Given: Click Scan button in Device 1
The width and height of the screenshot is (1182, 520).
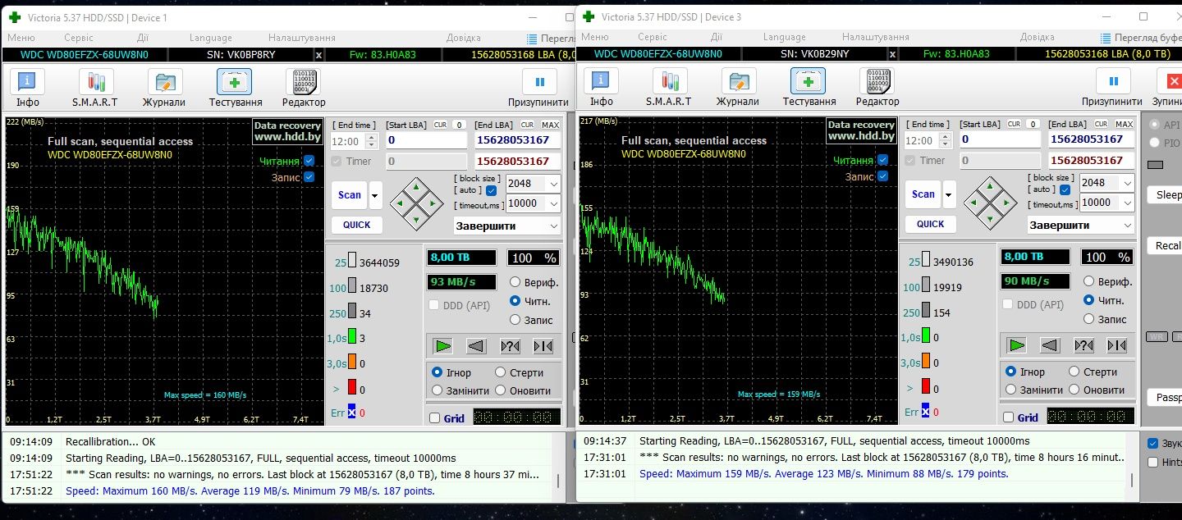Looking at the screenshot, I should (350, 195).
